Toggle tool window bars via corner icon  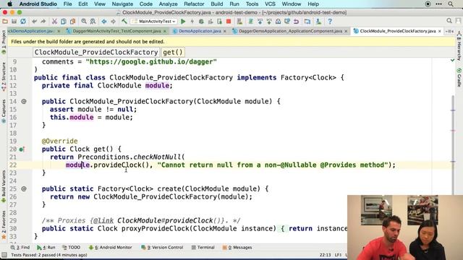[x=4, y=255]
